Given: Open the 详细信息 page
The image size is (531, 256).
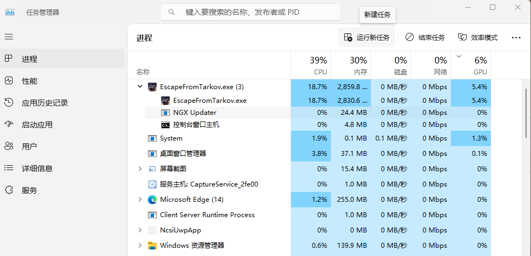Looking at the screenshot, I should [x=62, y=168].
